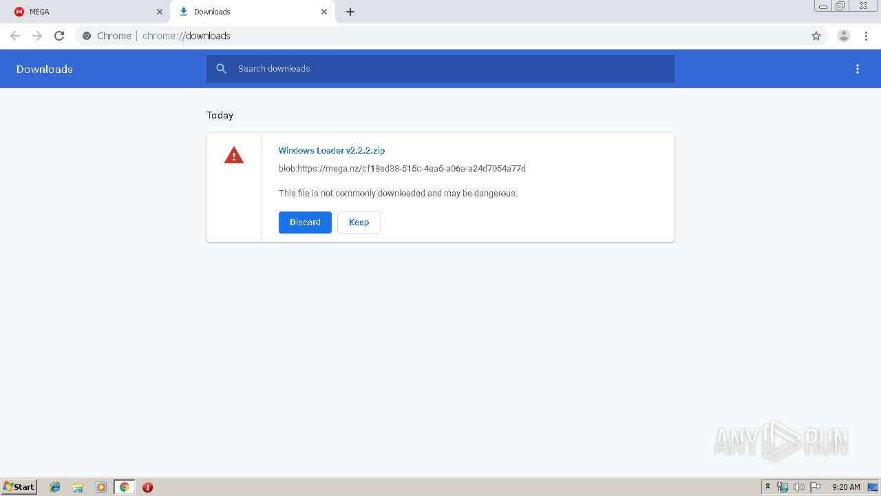Open Windows Media Player from taskbar
This screenshot has width=881, height=496.
point(101,487)
